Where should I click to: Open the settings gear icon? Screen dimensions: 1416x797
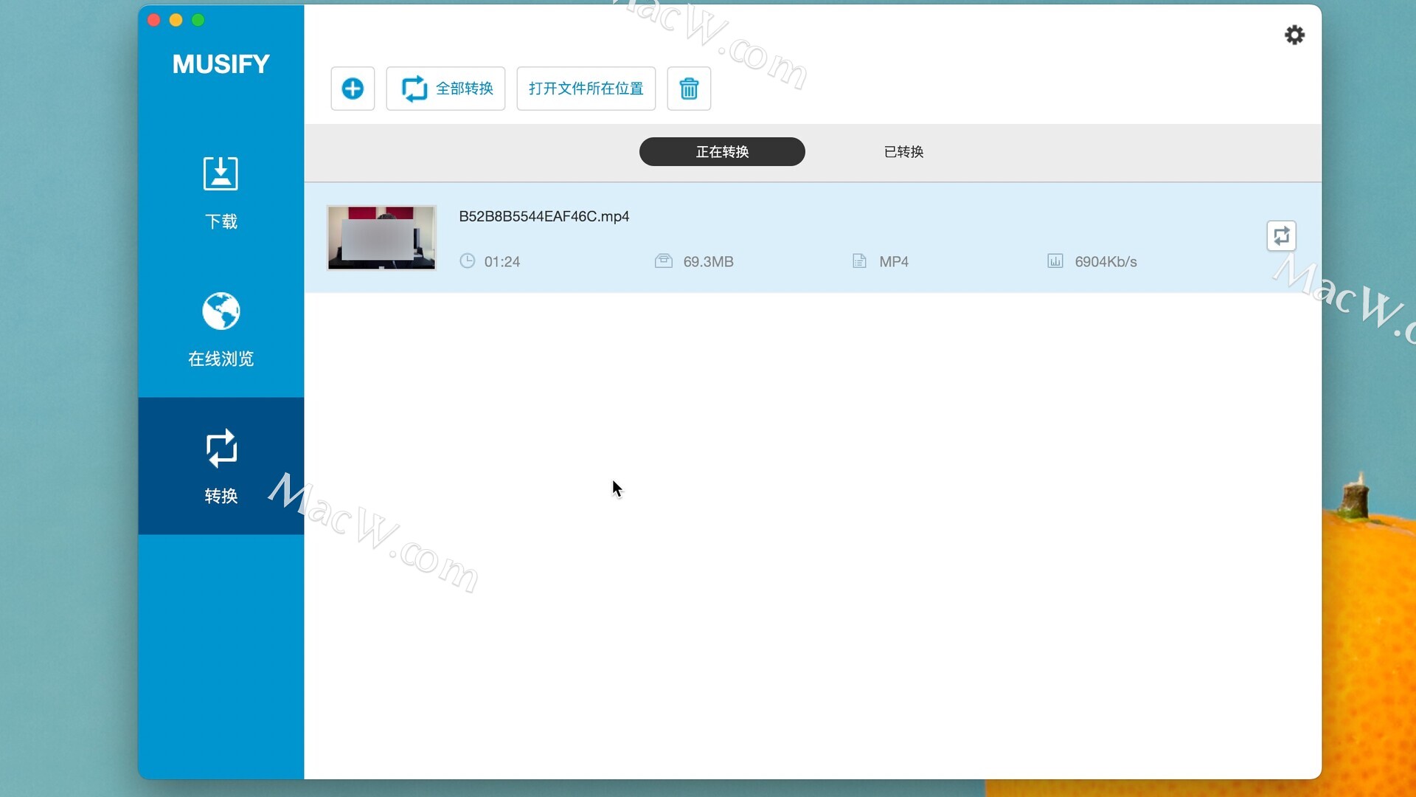tap(1294, 35)
